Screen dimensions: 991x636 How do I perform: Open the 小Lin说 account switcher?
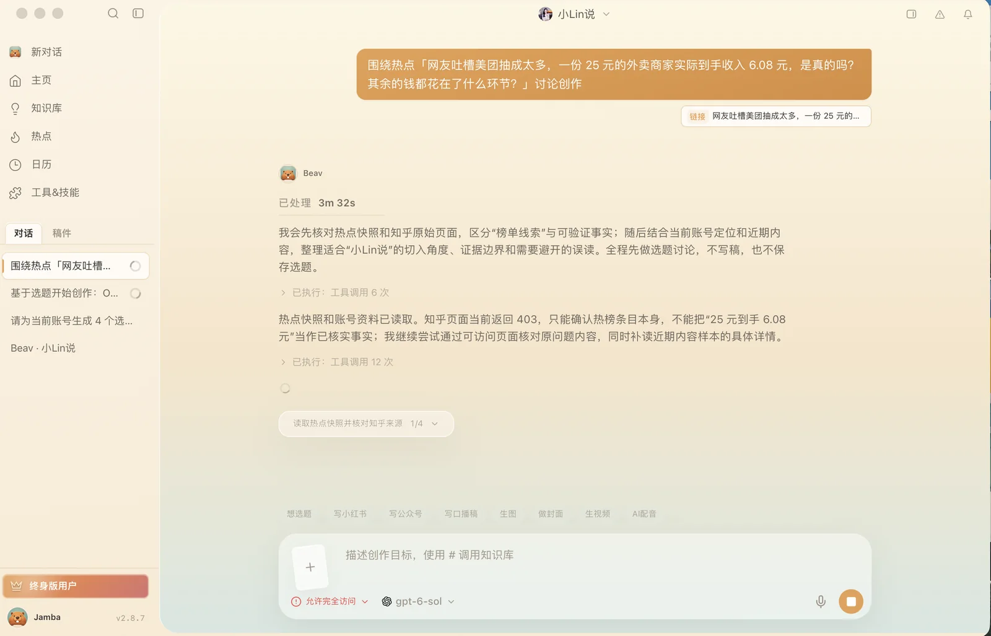[574, 14]
